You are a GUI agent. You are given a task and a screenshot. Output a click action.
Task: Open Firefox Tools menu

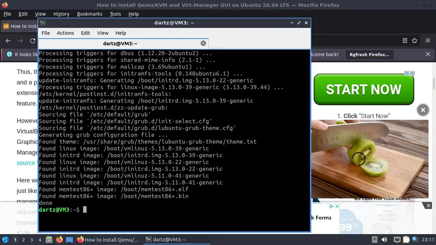point(115,14)
